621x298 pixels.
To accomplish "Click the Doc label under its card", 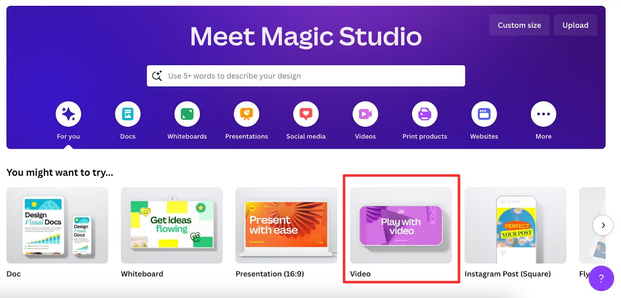I will pos(14,274).
